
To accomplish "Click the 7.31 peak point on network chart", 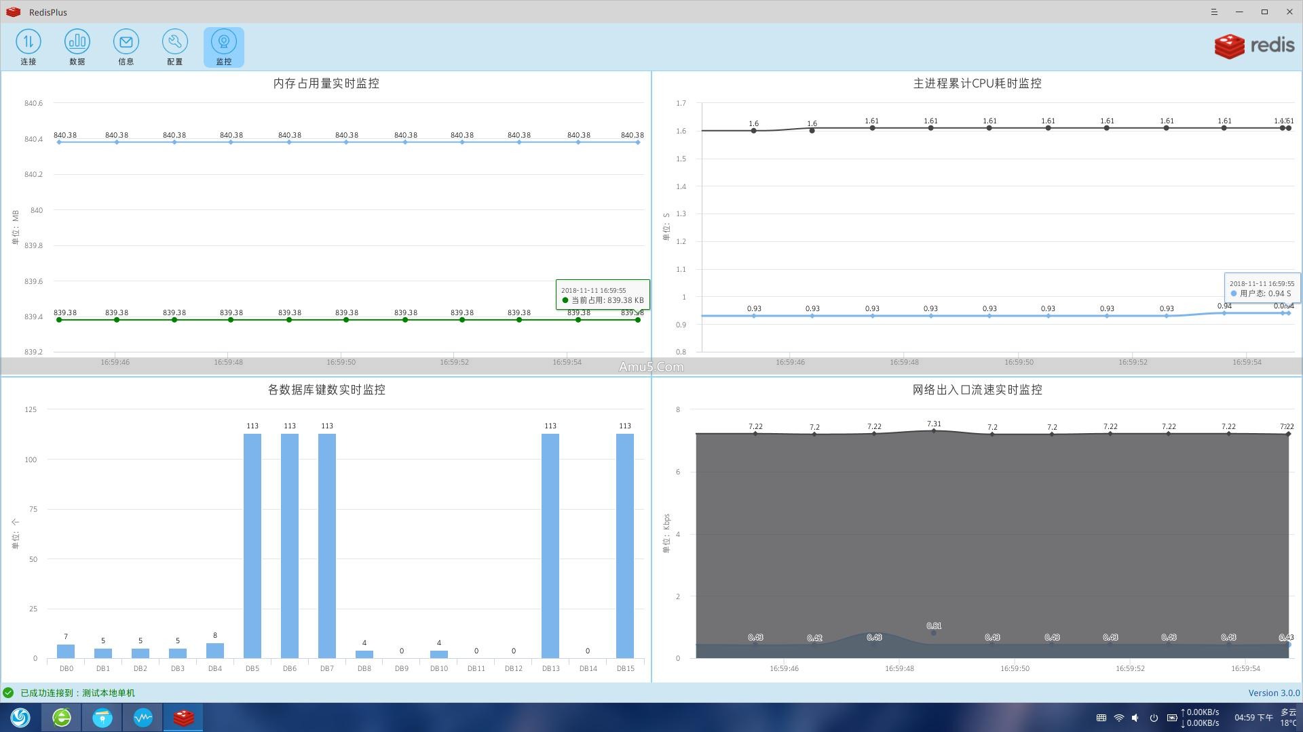I will [934, 430].
